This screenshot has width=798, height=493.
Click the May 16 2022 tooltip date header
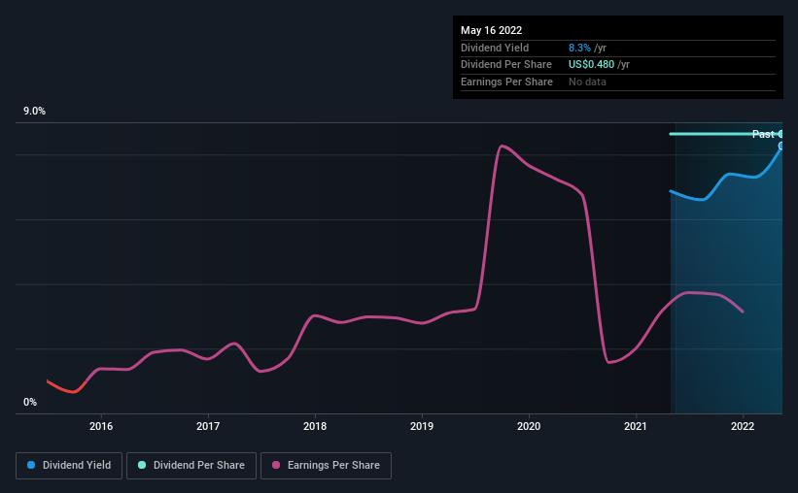491,30
